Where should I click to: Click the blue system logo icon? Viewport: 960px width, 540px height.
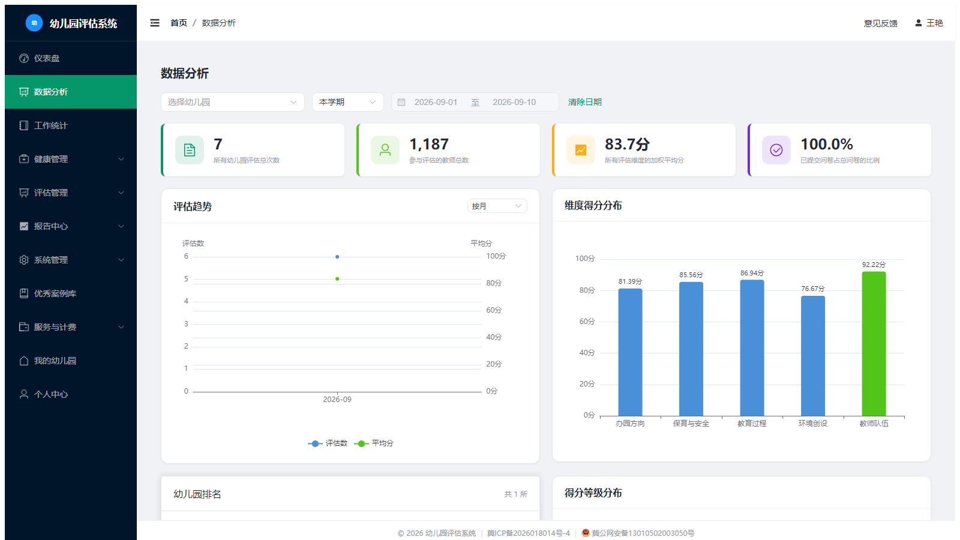(x=34, y=23)
